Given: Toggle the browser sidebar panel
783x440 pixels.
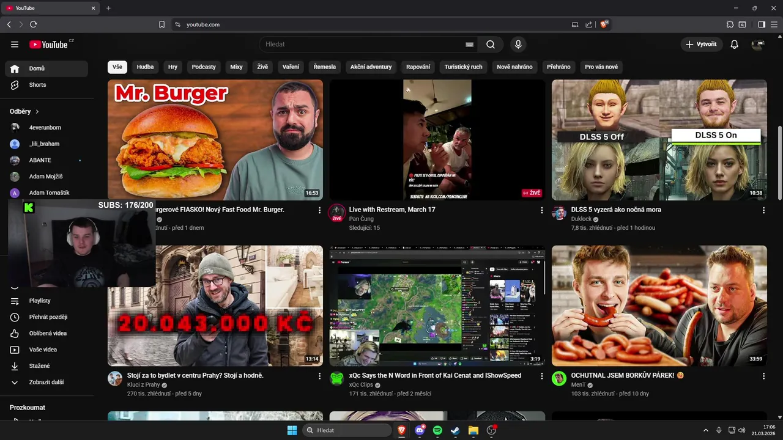Looking at the screenshot, I should point(762,24).
